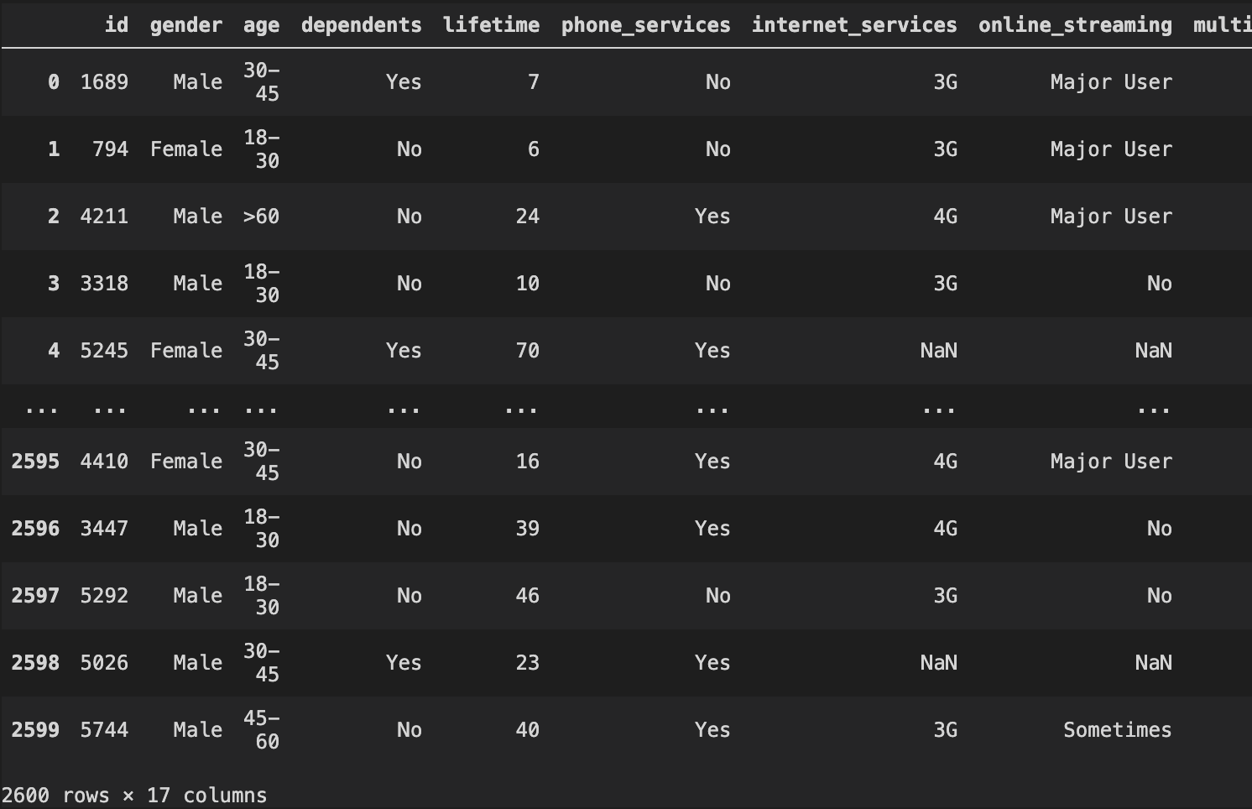Select the internet_services column header

tap(855, 24)
